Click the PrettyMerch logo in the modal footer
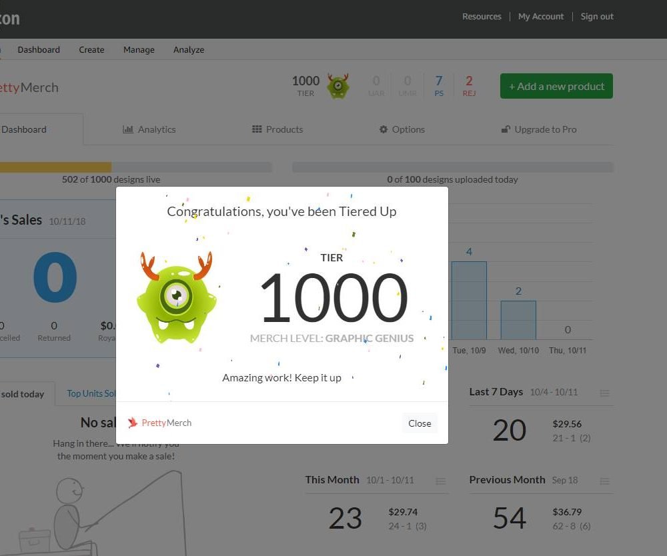The height and width of the screenshot is (556, 667). 159,423
